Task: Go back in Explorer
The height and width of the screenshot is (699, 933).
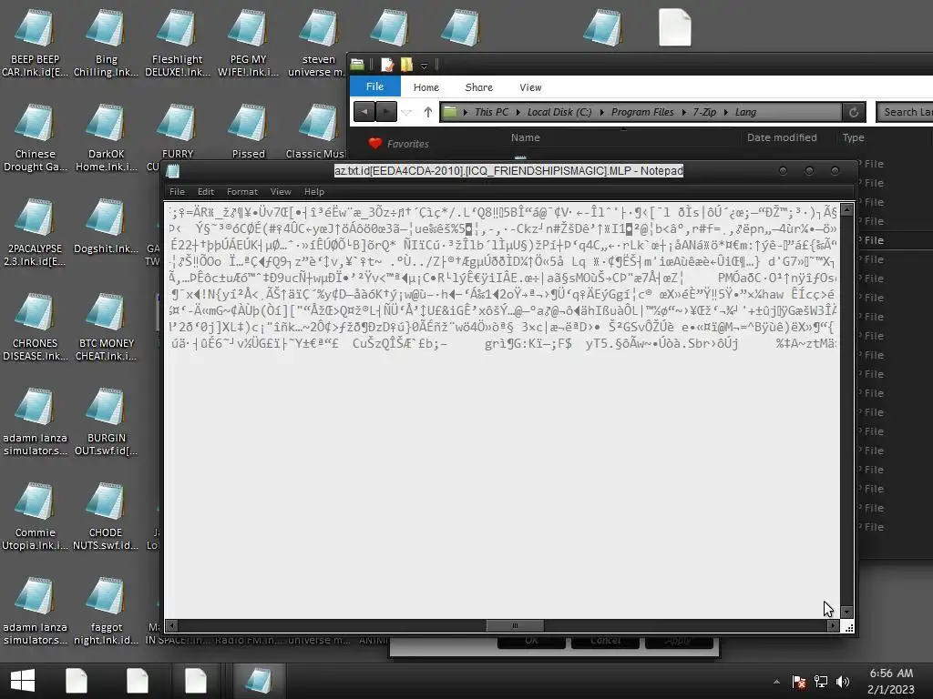Action: click(x=364, y=111)
